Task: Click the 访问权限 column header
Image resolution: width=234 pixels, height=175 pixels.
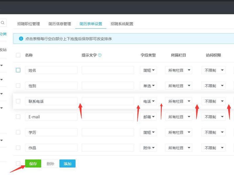Action: click(x=214, y=55)
